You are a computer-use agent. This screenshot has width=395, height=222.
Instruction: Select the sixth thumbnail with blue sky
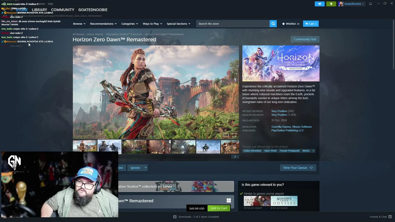pyautogui.click(x=208, y=147)
